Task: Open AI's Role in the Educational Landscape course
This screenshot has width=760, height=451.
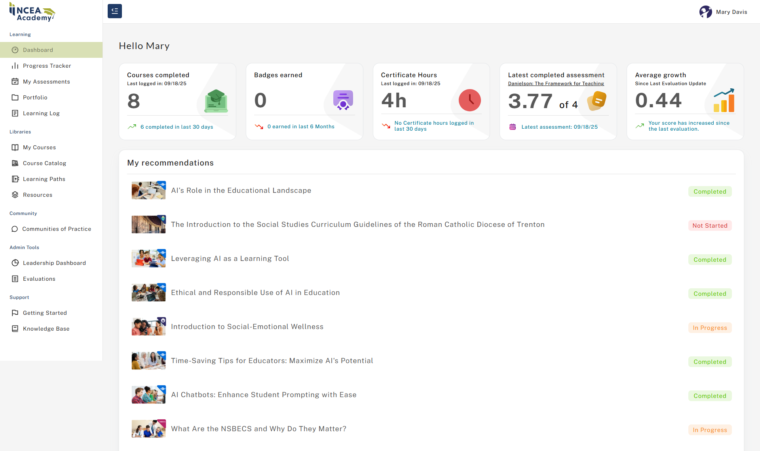Action: click(x=241, y=190)
